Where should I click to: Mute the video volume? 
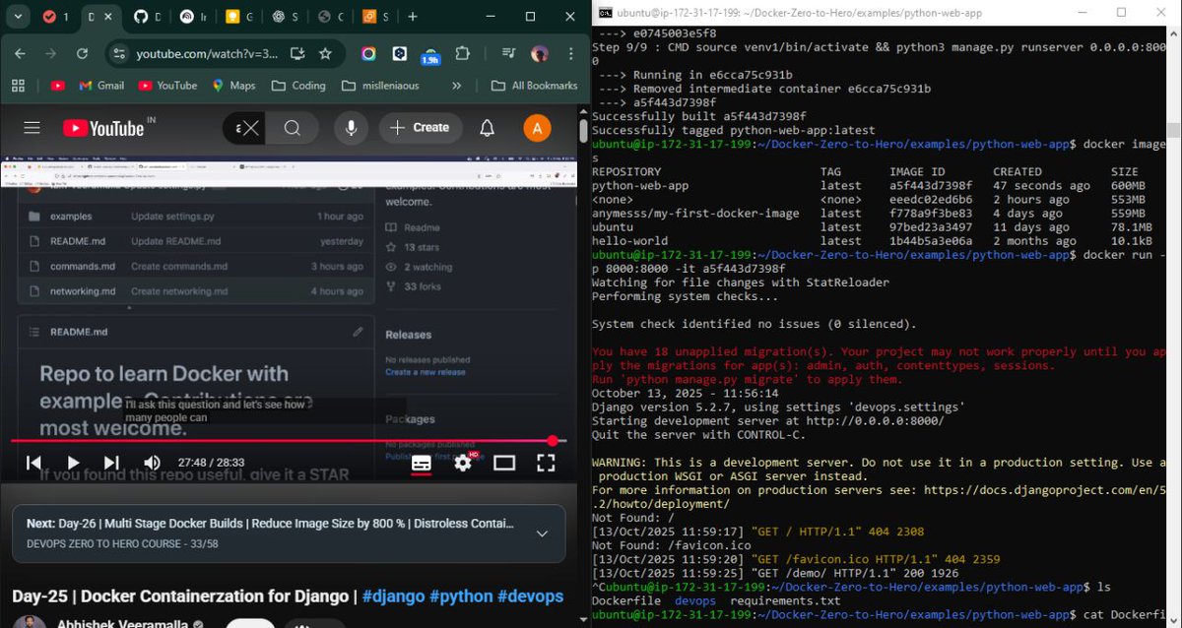click(152, 463)
